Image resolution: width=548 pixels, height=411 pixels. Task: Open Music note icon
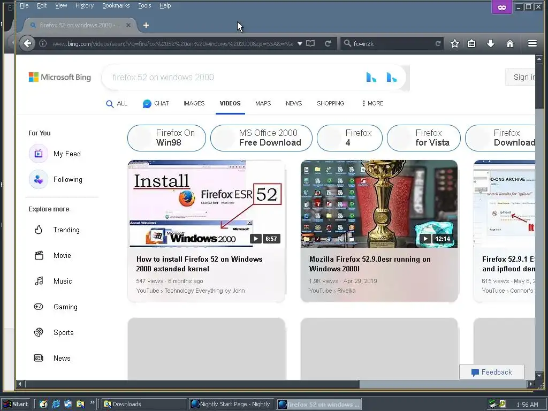click(39, 281)
